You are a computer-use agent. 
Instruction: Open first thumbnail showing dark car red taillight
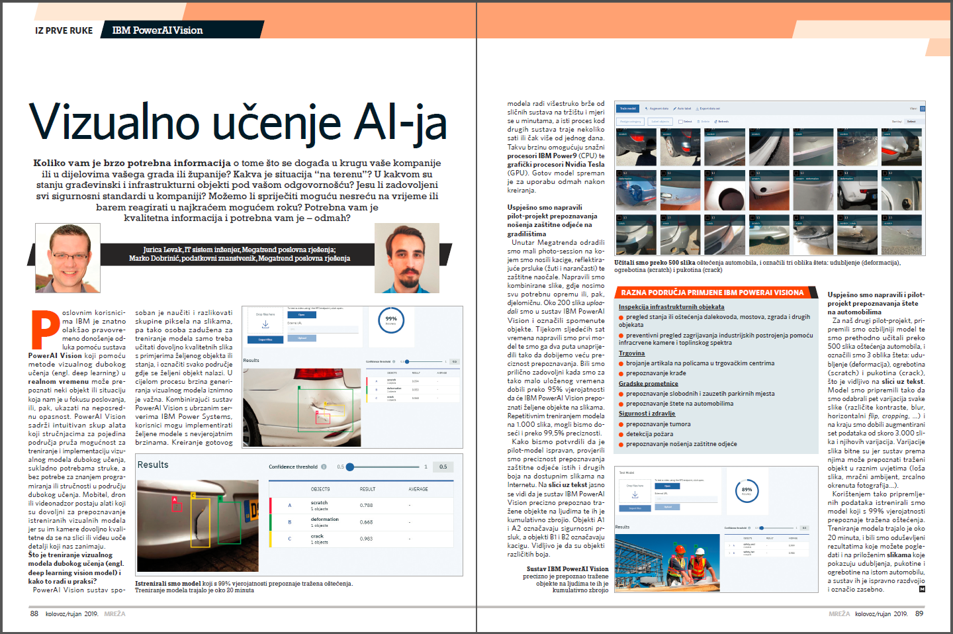pos(636,146)
